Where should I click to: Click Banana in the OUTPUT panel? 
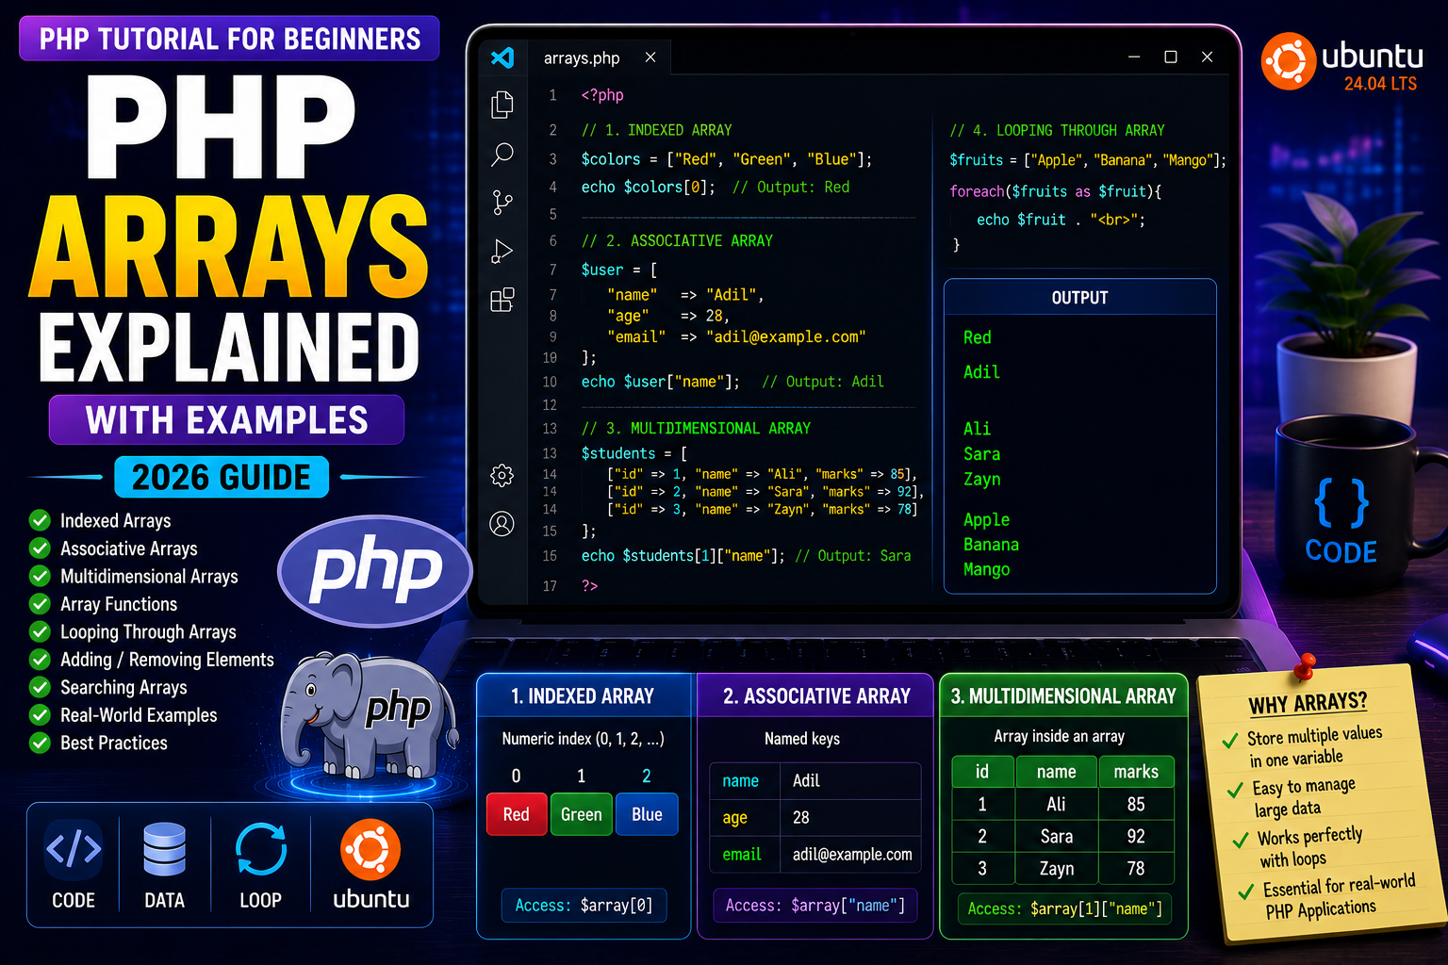click(x=991, y=545)
